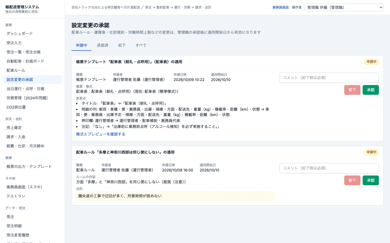Open 様式とプレビューを確認する link
This screenshot has width=390, height=243.
(x=101, y=134)
